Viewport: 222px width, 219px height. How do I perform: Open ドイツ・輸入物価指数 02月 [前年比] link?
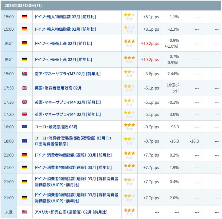point(65,29)
